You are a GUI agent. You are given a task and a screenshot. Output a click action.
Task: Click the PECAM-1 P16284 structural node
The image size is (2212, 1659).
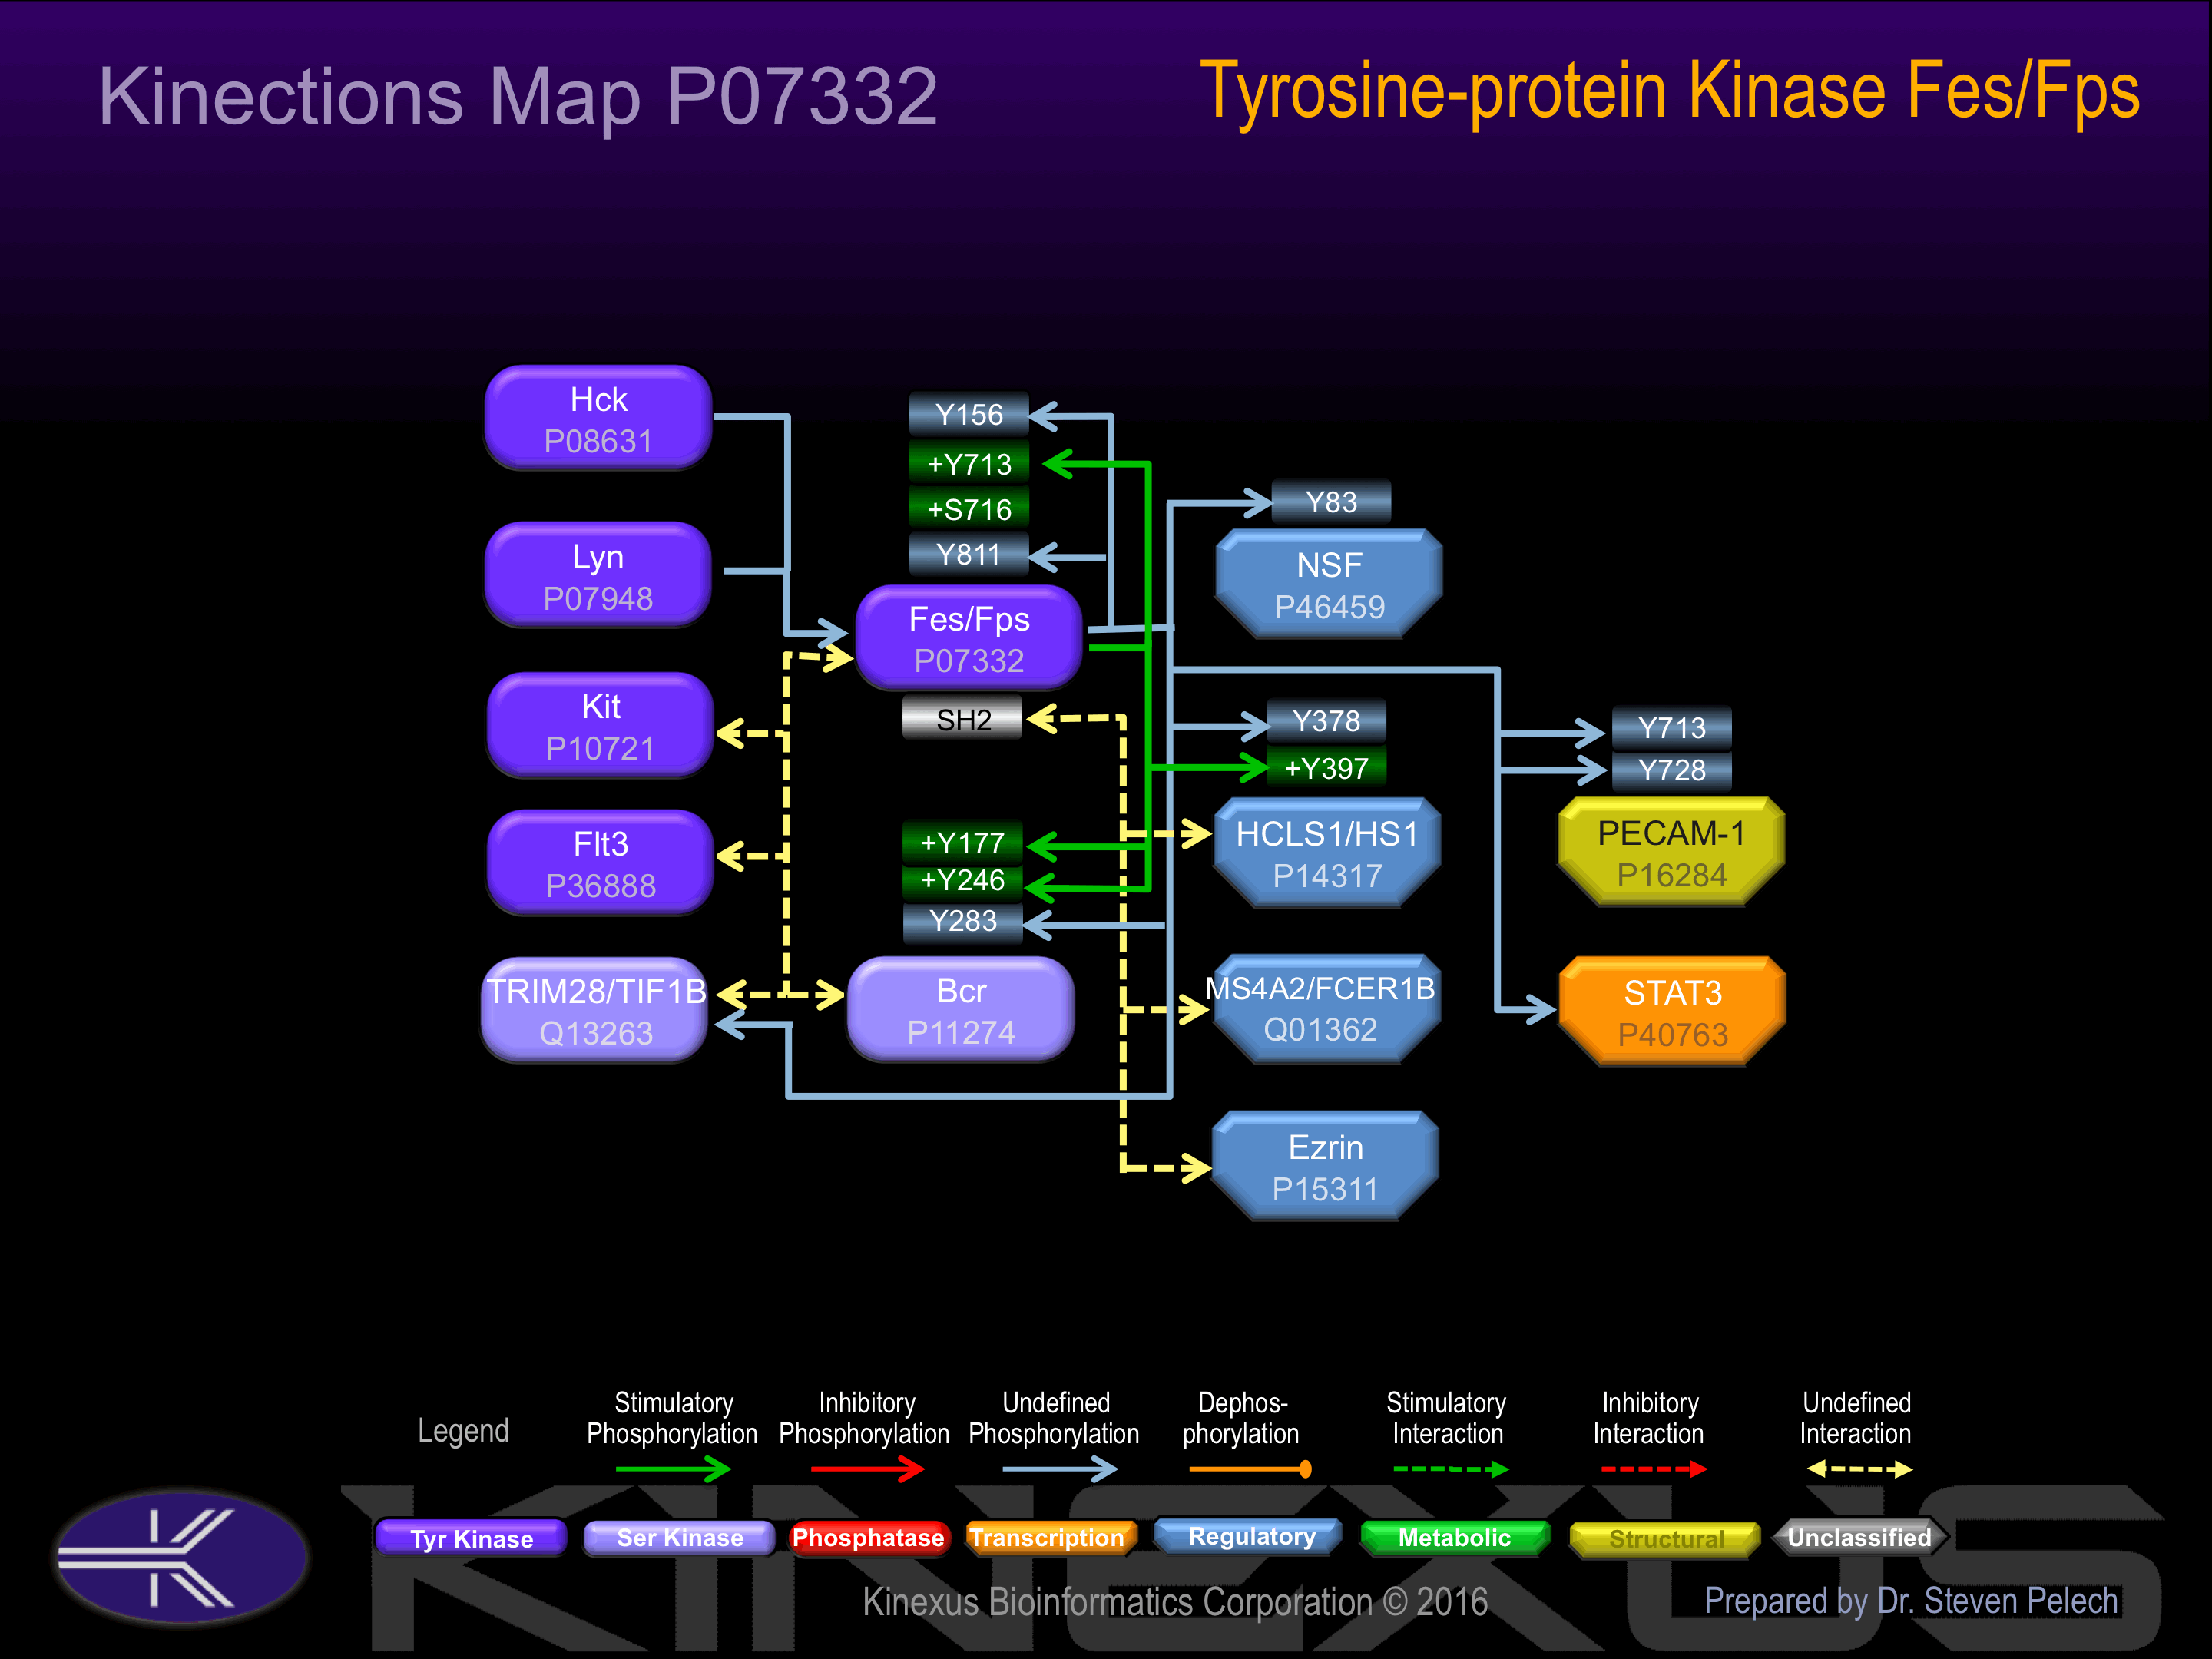1671,852
